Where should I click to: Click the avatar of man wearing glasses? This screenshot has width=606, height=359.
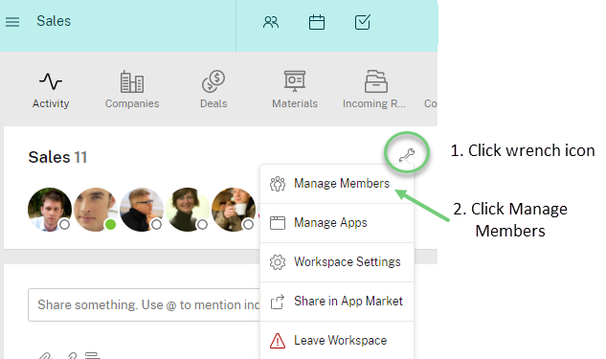(142, 210)
